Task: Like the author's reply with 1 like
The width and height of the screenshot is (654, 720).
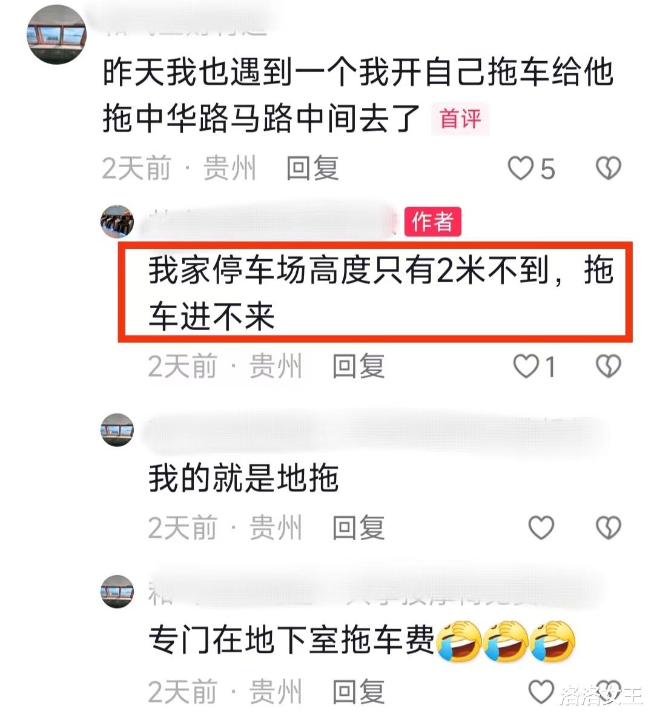Action: pos(526,366)
